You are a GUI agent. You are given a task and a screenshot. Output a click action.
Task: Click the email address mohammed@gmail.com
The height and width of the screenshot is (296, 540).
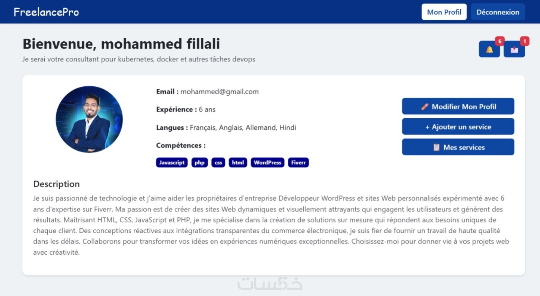219,91
